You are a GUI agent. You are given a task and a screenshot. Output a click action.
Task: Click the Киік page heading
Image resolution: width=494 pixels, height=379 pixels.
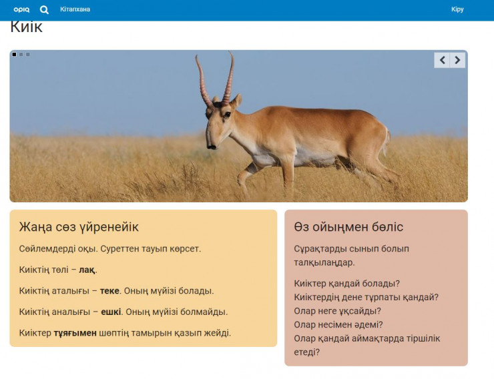[27, 27]
